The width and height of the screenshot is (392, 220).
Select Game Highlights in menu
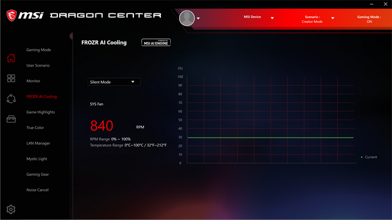(x=40, y=112)
